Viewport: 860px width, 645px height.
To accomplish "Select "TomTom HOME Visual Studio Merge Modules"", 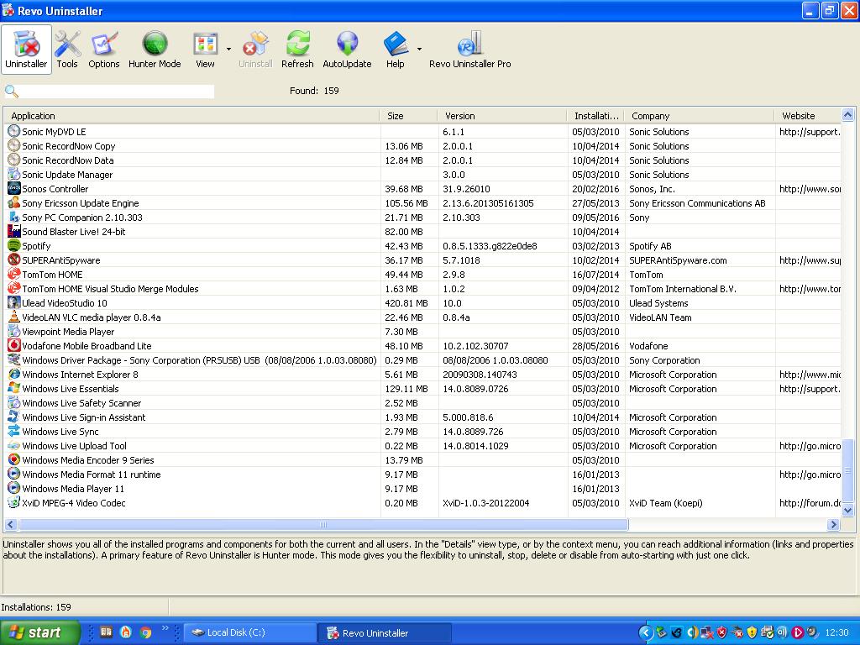I will click(x=110, y=289).
